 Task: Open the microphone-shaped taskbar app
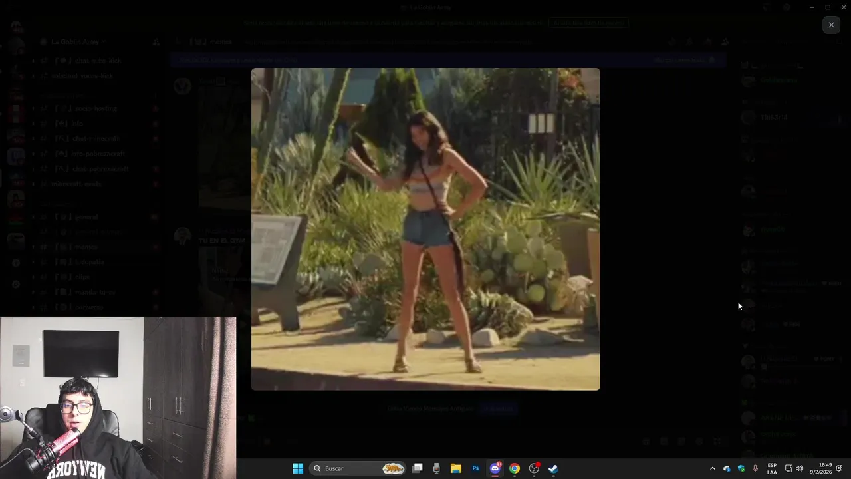437,468
